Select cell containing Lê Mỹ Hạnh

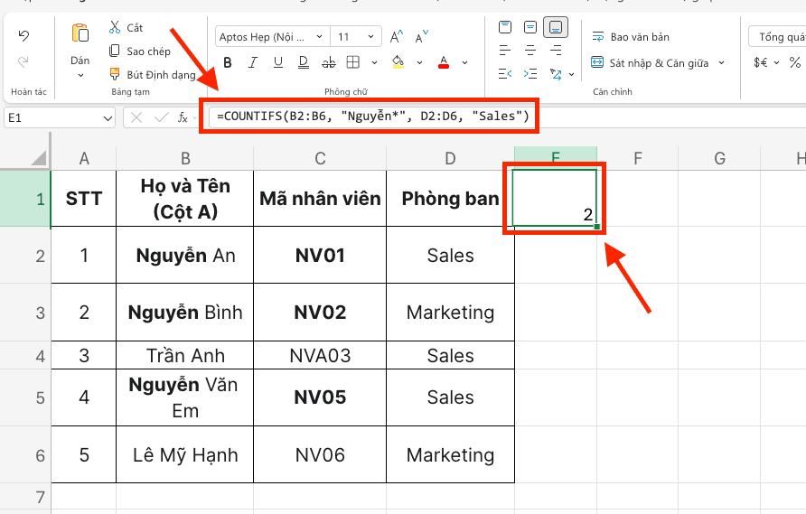pos(185,455)
